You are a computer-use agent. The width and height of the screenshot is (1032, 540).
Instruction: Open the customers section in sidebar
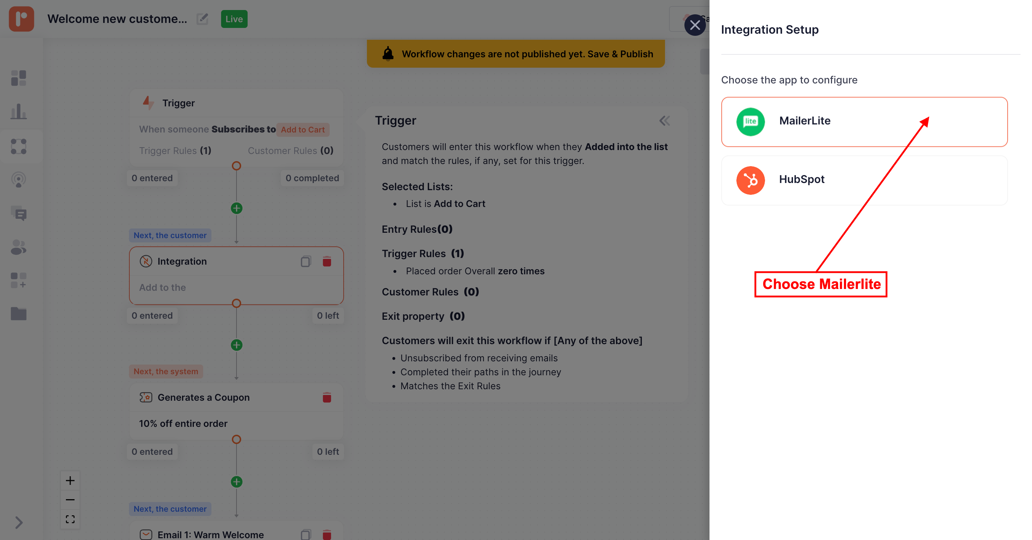click(18, 247)
